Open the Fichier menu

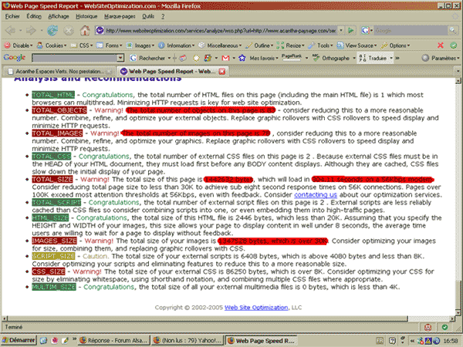tap(12, 16)
